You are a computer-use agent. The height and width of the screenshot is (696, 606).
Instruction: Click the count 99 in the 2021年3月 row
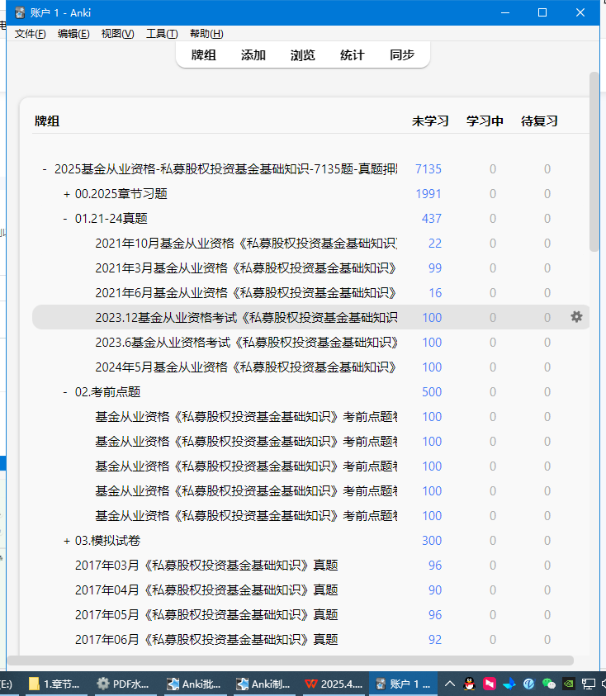tap(434, 268)
